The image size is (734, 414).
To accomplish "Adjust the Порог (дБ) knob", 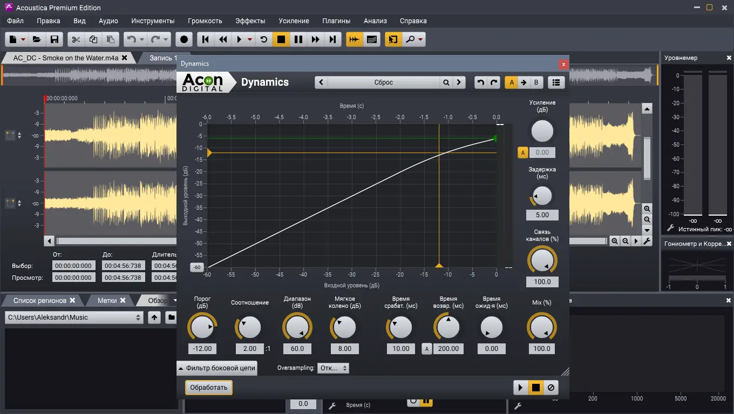I will click(202, 327).
